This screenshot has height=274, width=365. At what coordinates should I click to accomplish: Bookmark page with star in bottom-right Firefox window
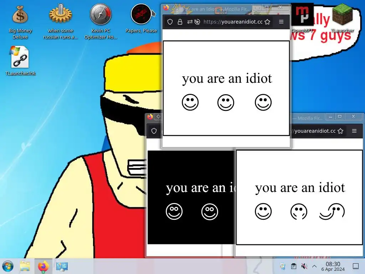(x=340, y=131)
